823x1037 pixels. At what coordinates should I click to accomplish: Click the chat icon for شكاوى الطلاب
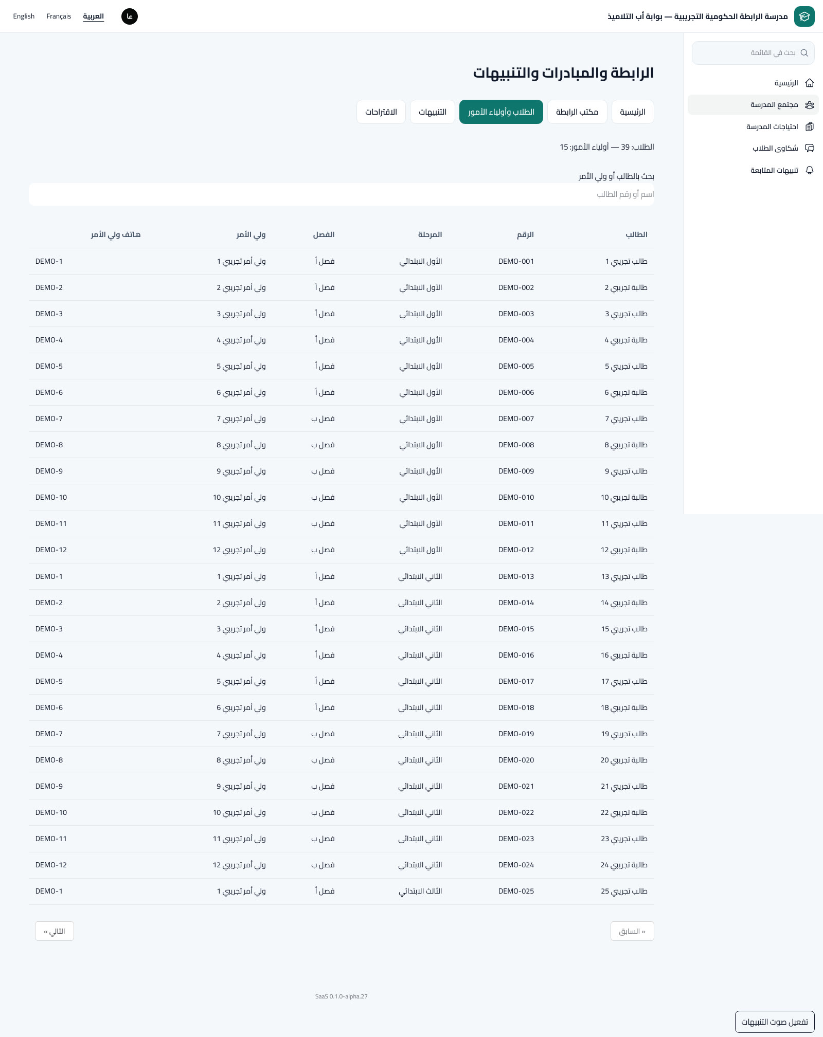click(810, 148)
